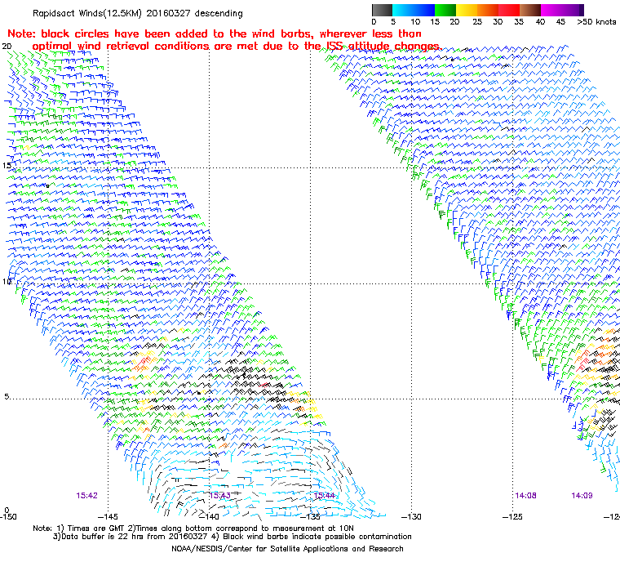
Task: Click footer note 'Times are GMT' line
Action: click(x=193, y=529)
